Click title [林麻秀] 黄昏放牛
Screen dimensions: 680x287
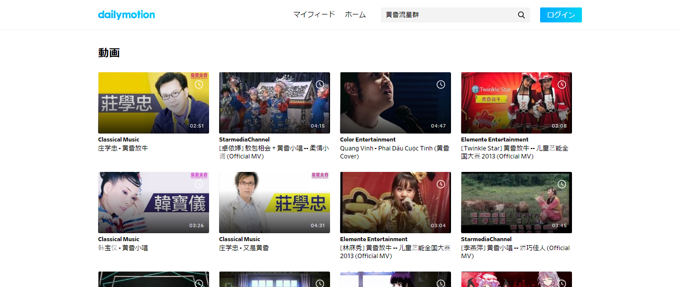tap(395, 252)
